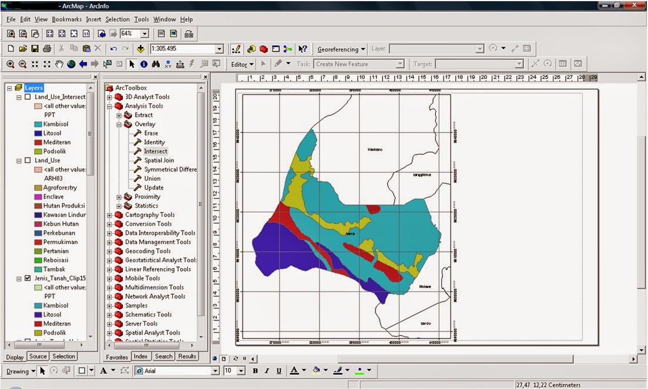Open the Find tool

coord(157,63)
